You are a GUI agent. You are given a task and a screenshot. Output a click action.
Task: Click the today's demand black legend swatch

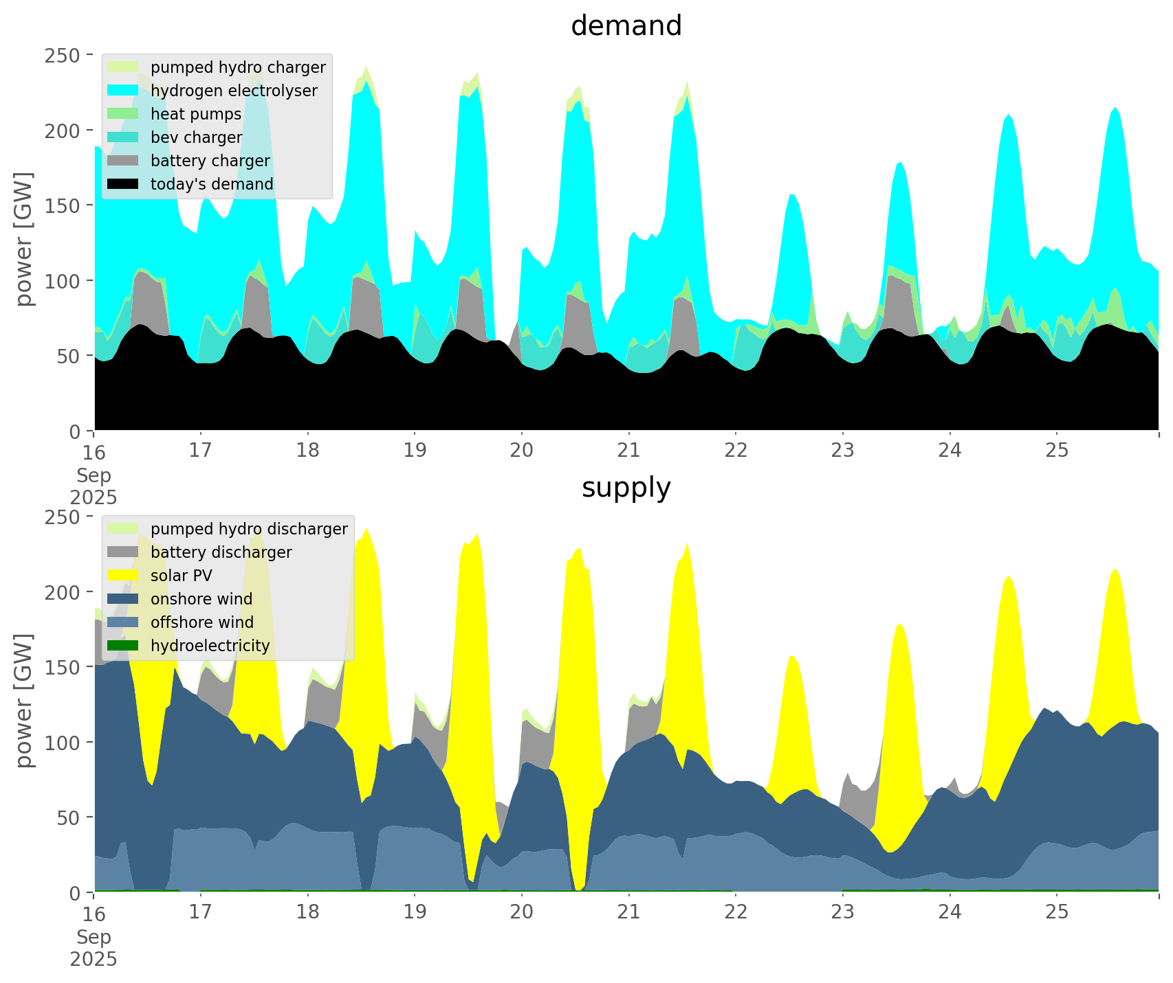(x=124, y=184)
